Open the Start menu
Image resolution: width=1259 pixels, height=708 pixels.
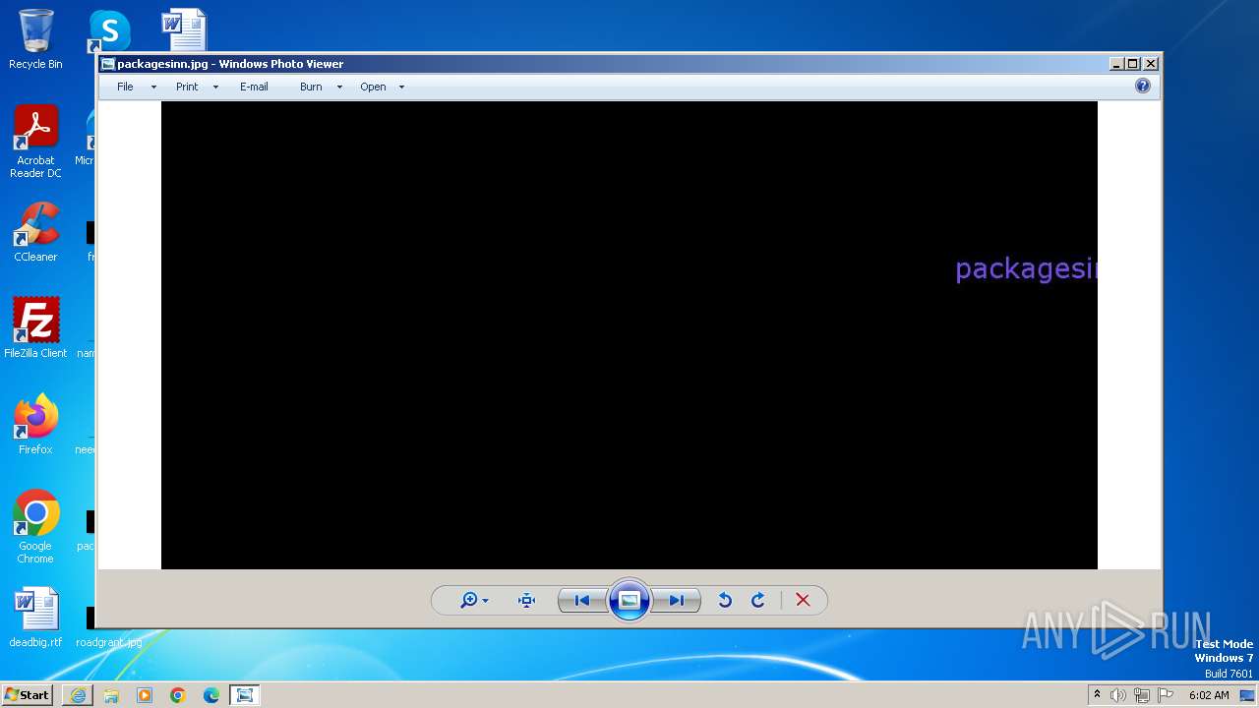[27, 695]
